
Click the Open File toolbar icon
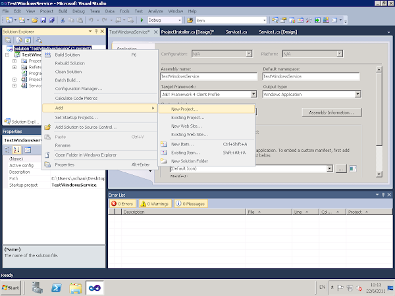(x=35, y=20)
